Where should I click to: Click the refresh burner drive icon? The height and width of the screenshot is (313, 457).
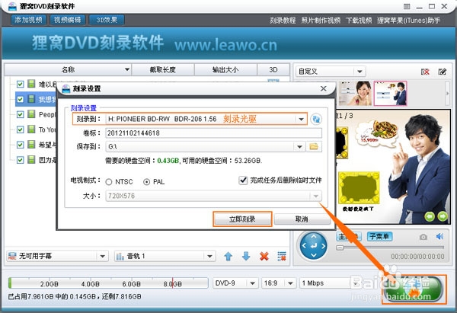316,119
